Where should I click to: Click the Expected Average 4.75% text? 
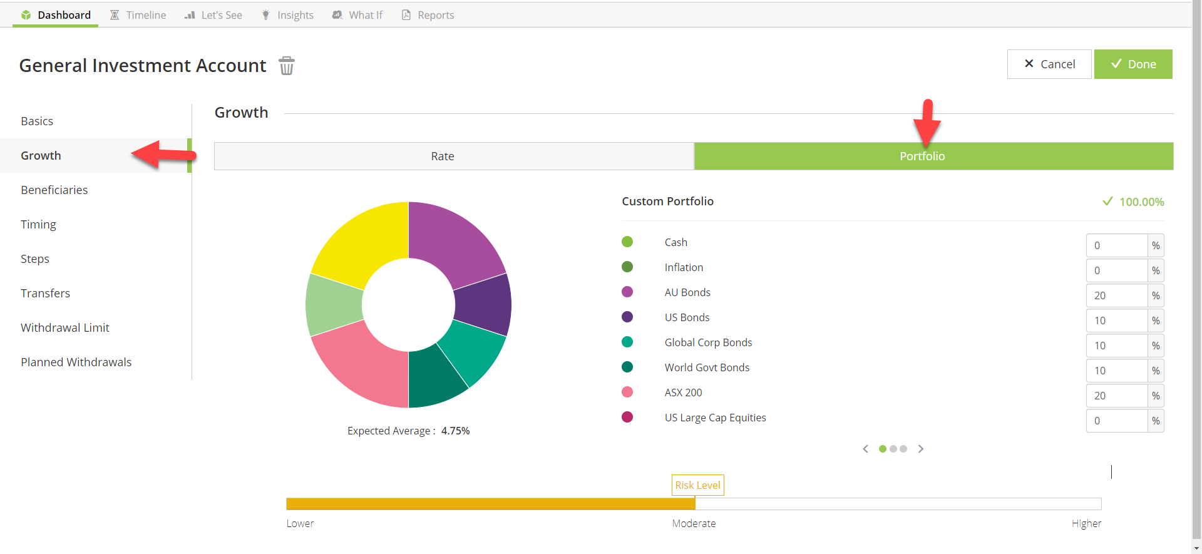(x=408, y=431)
